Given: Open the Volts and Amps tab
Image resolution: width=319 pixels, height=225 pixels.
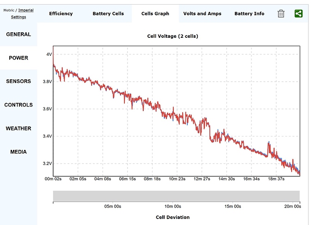Looking at the screenshot, I should tap(202, 13).
